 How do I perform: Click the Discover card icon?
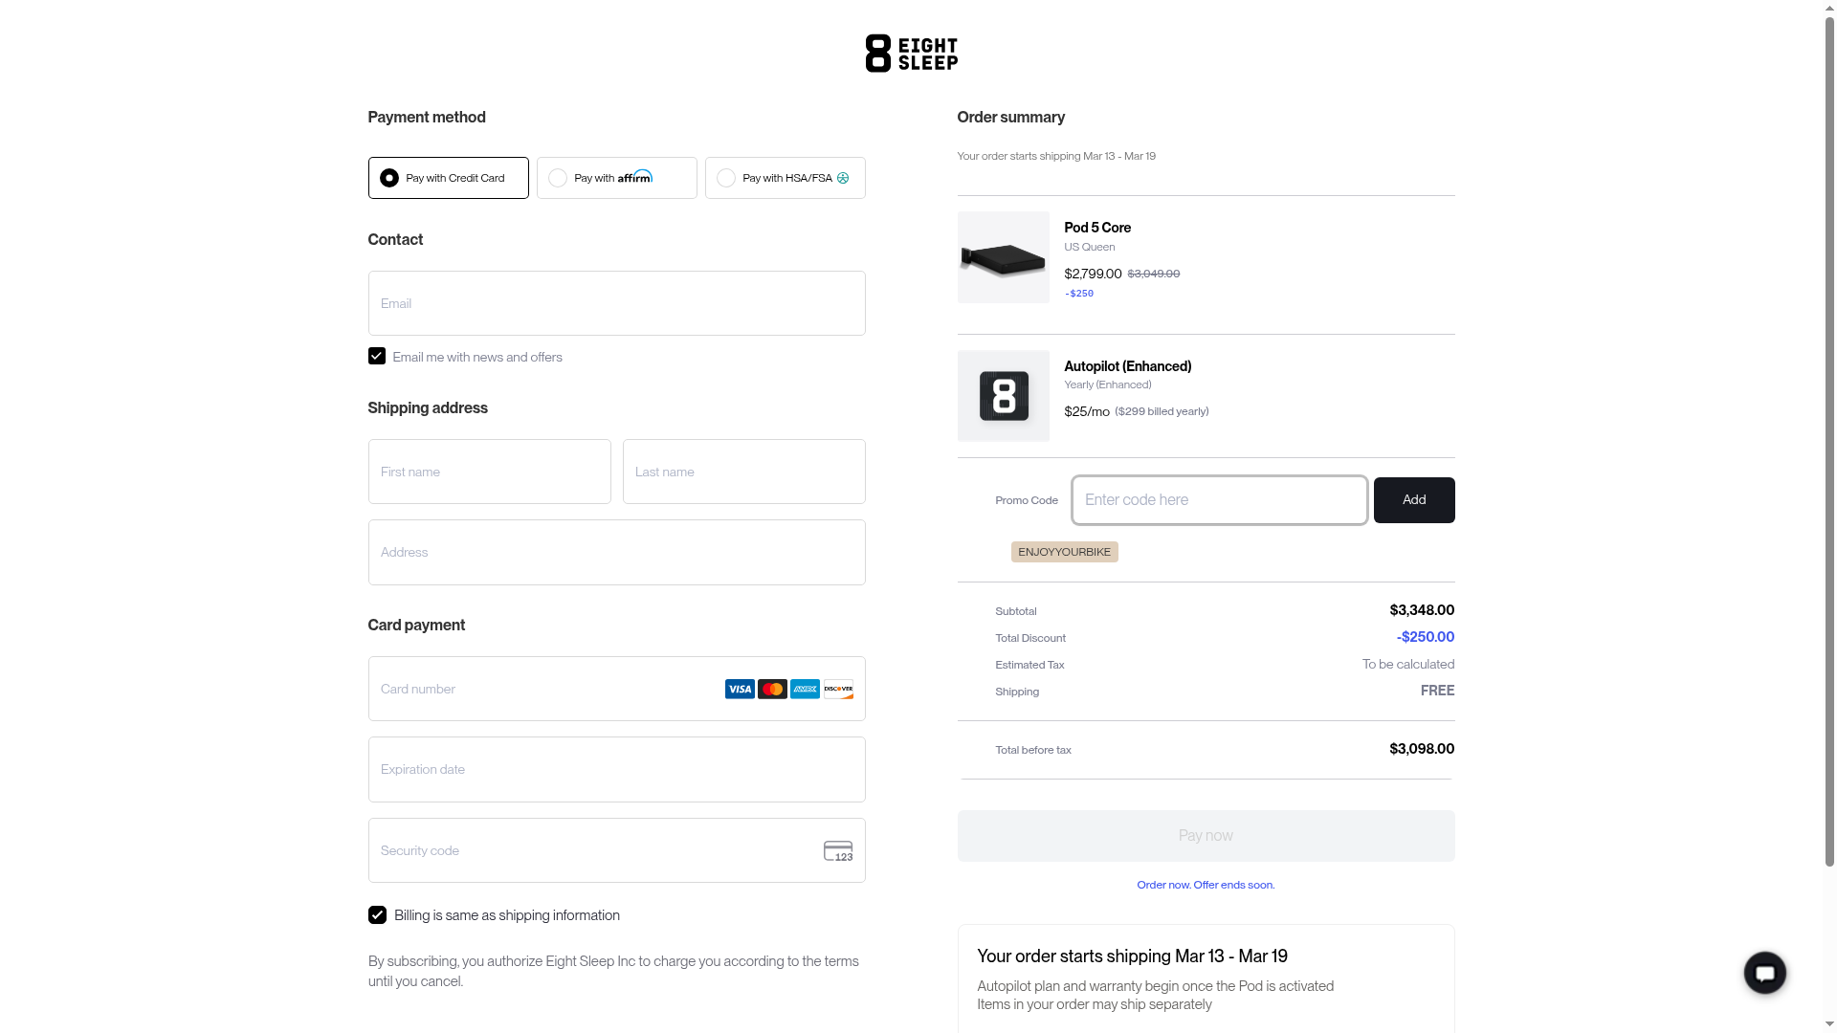point(838,689)
